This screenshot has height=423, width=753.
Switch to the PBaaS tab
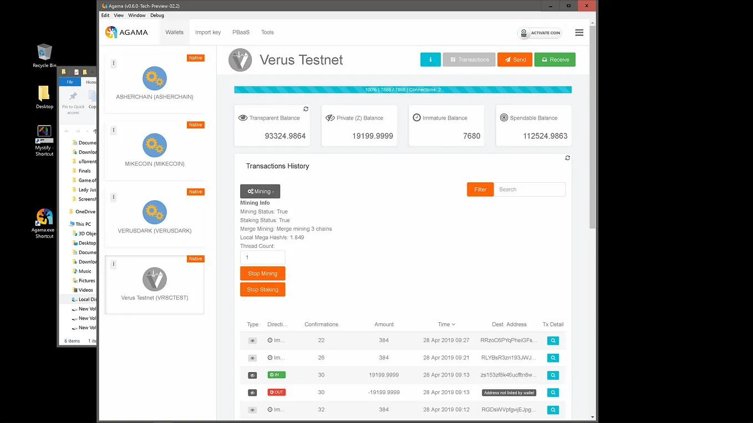click(x=241, y=32)
